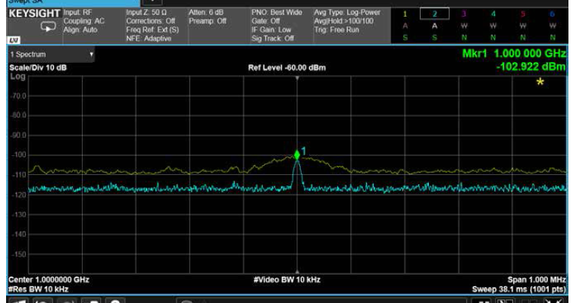This screenshot has width=573, height=303.
Task: Edit the Center 1.0000000 GHz frequency
Action: pyautogui.click(x=49, y=280)
